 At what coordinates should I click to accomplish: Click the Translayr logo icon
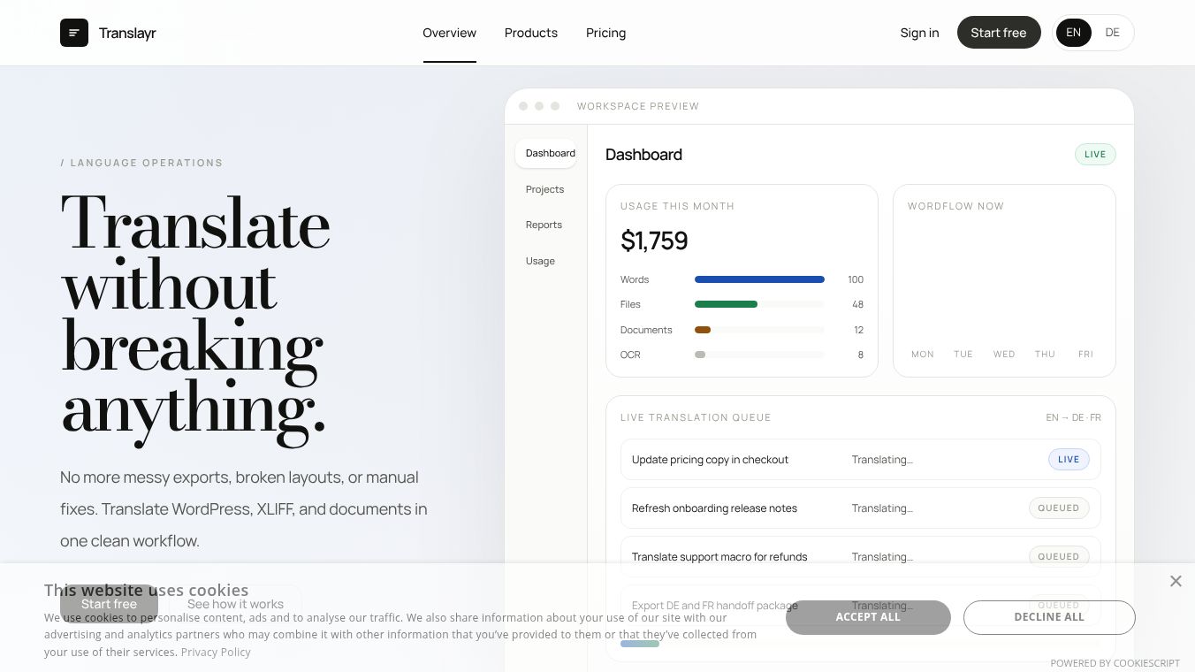pyautogui.click(x=74, y=33)
